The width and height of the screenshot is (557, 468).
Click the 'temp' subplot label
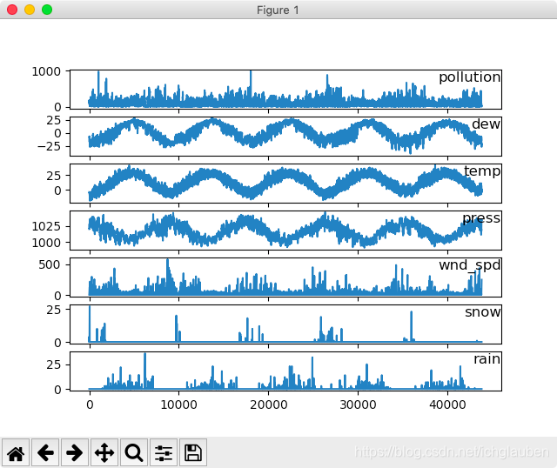tap(482, 171)
